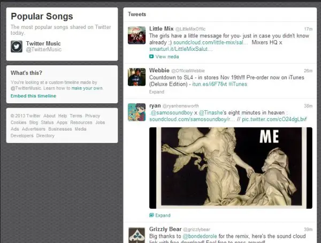This screenshot has width=321, height=243.
Task: Expand the Webbie tweet
Action: tap(157, 92)
